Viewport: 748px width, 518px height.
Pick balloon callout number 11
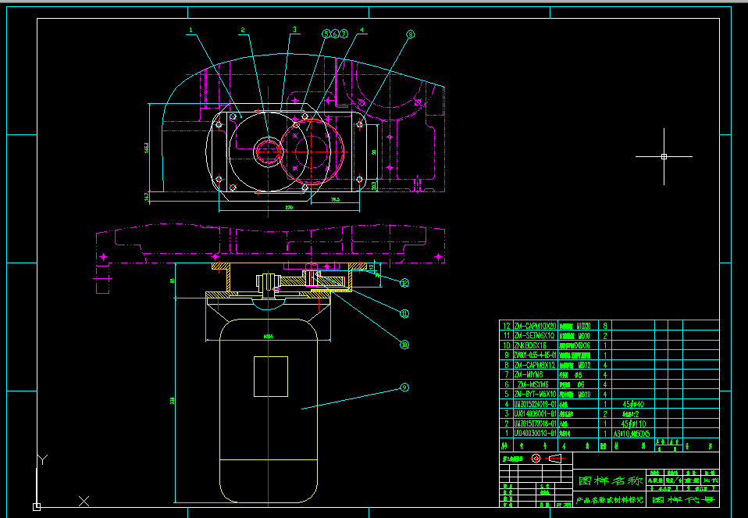(x=404, y=313)
